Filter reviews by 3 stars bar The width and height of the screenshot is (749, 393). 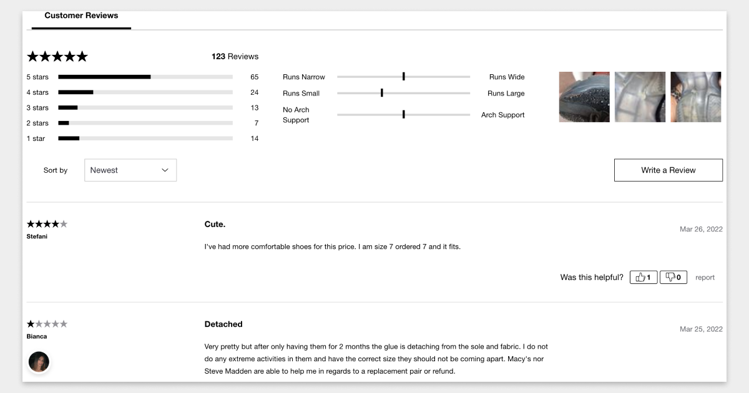[x=145, y=108]
